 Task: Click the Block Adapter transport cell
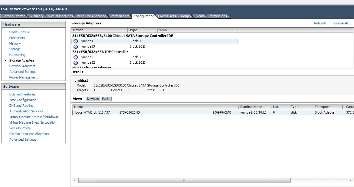(x=325, y=113)
